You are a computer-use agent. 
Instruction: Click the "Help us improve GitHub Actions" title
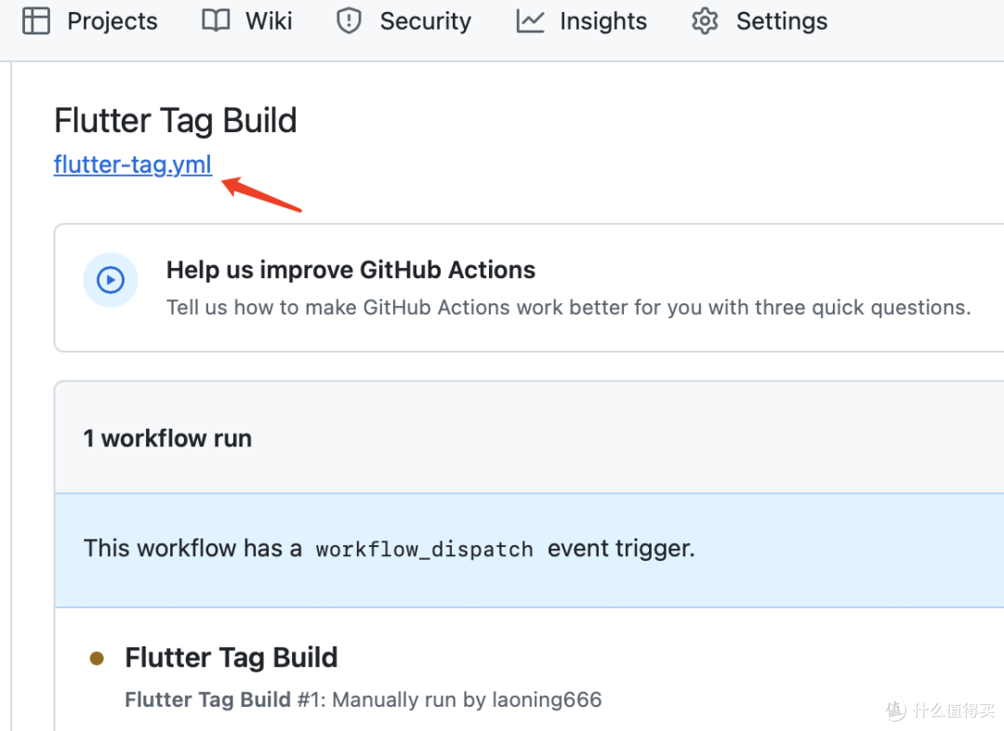coord(350,270)
